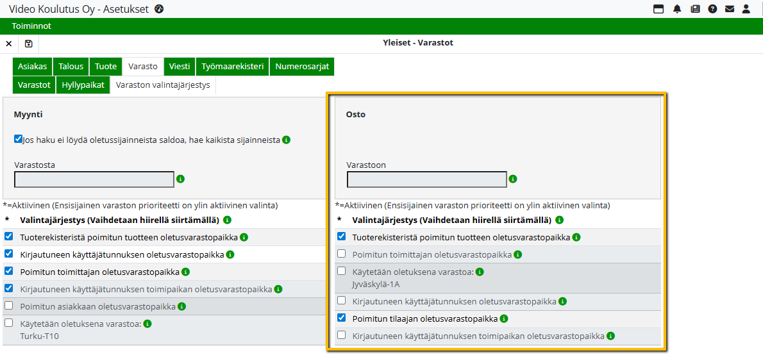Screen dimensions: 763x364
Task: Click the save (floppy disk) icon
Action: pos(28,44)
